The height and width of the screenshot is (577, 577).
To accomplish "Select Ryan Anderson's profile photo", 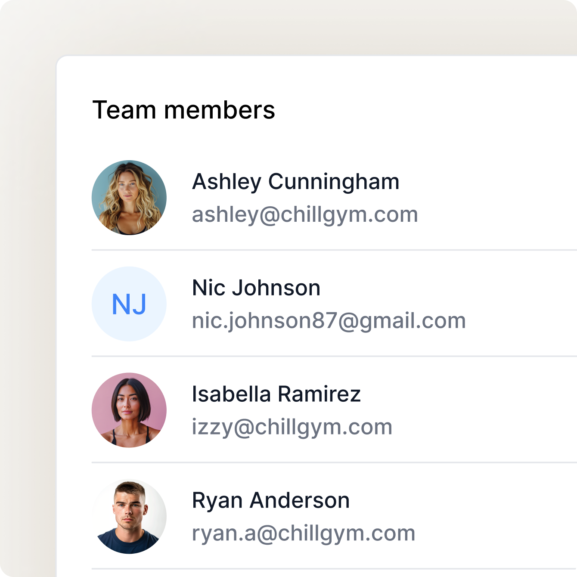I will [x=129, y=517].
